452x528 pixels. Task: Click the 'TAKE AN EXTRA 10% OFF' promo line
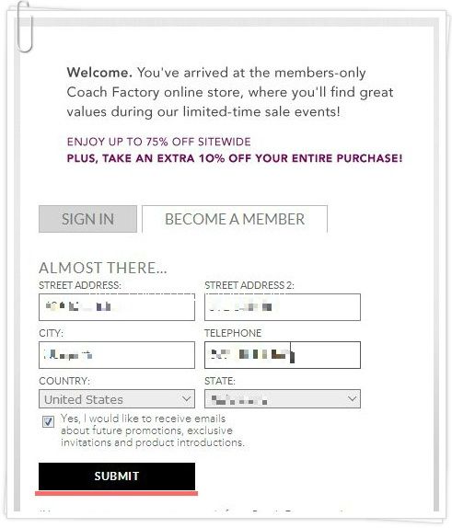coord(235,158)
